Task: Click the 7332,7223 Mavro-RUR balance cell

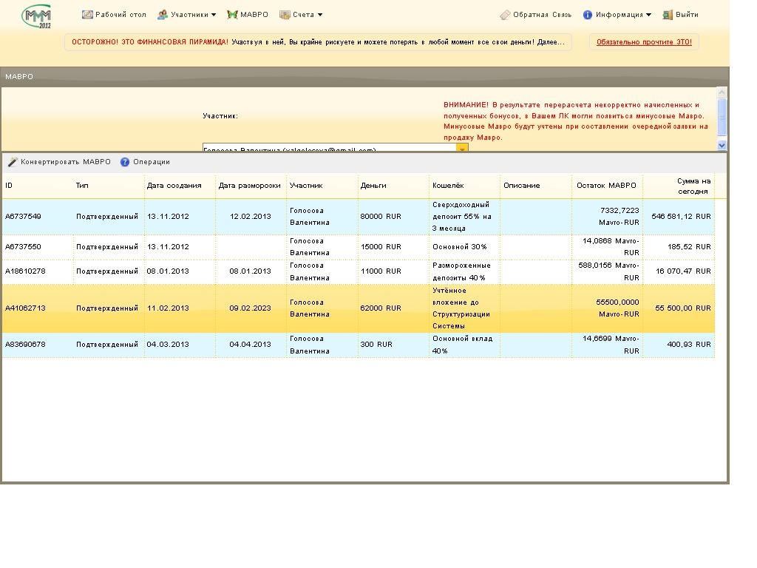Action: (607, 217)
